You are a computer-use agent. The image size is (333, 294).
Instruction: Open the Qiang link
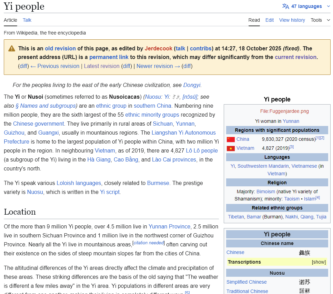coord(307,217)
